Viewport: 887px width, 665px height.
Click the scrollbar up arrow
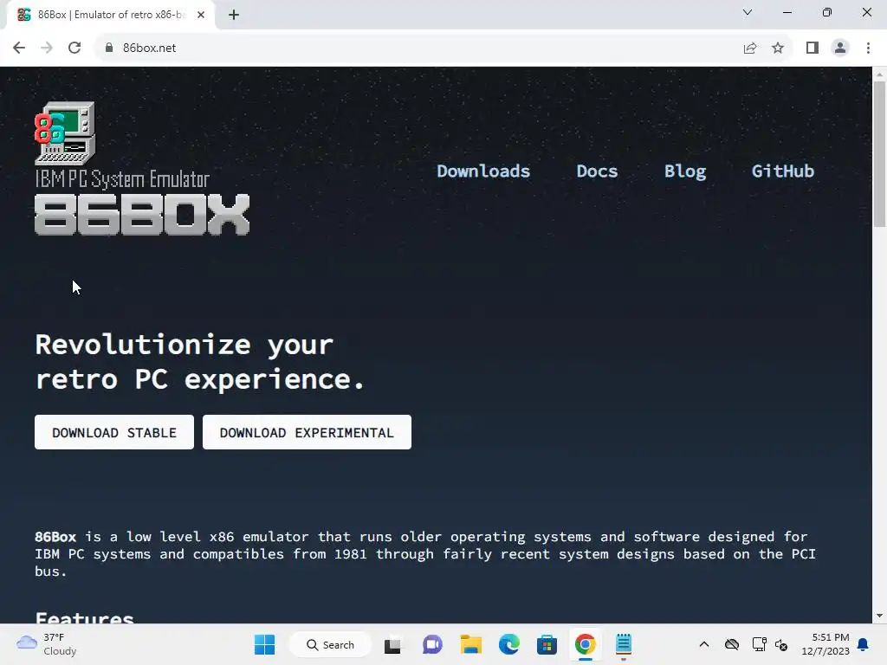[x=879, y=74]
